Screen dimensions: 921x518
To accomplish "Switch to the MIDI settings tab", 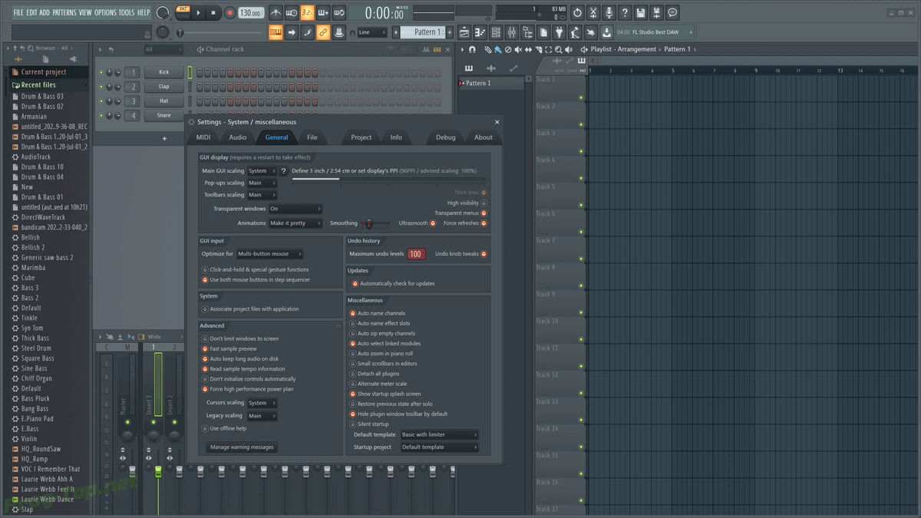I will pos(203,137).
